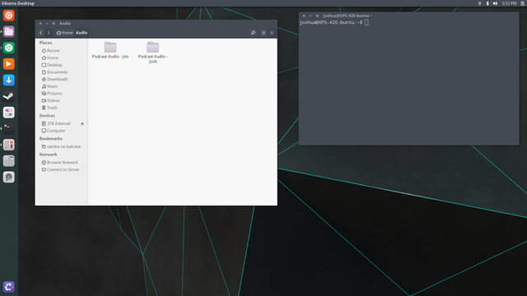
Task: Open the clock showing 5:52 PM
Action: point(509,3)
